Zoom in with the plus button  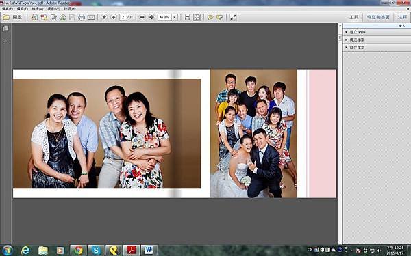151,17
